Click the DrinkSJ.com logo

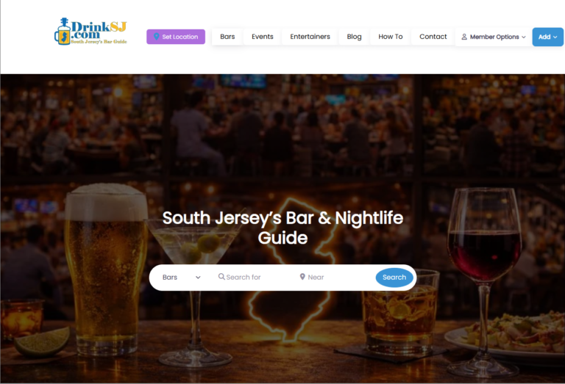pyautogui.click(x=90, y=32)
